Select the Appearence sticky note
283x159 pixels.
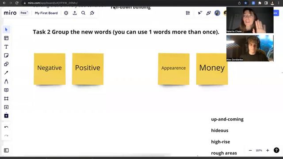point(174,69)
